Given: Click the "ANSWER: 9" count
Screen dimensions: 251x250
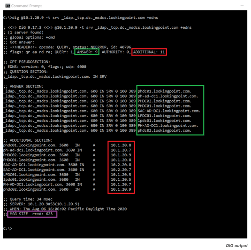Looking at the screenshot, I should (87, 52).
